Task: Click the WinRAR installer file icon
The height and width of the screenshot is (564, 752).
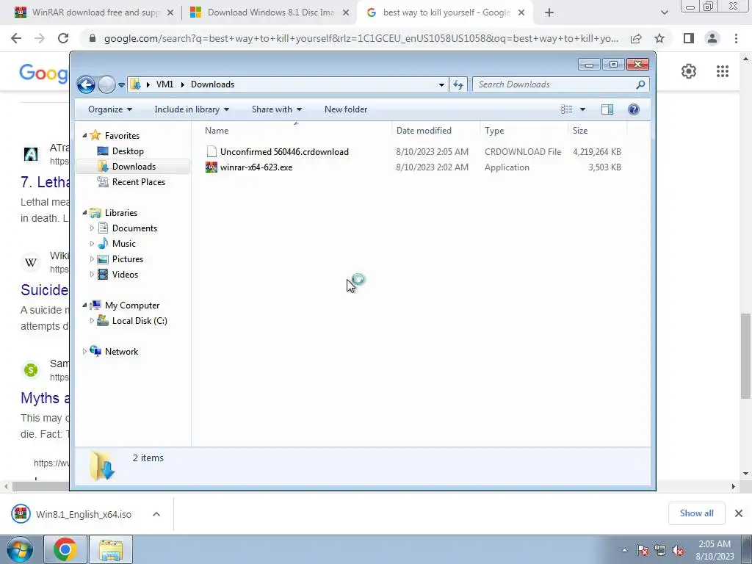Action: (211, 167)
